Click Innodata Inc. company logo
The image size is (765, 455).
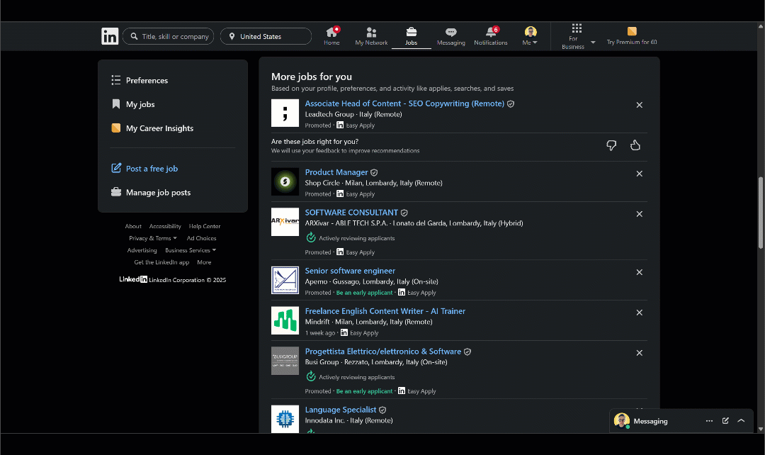tap(285, 419)
